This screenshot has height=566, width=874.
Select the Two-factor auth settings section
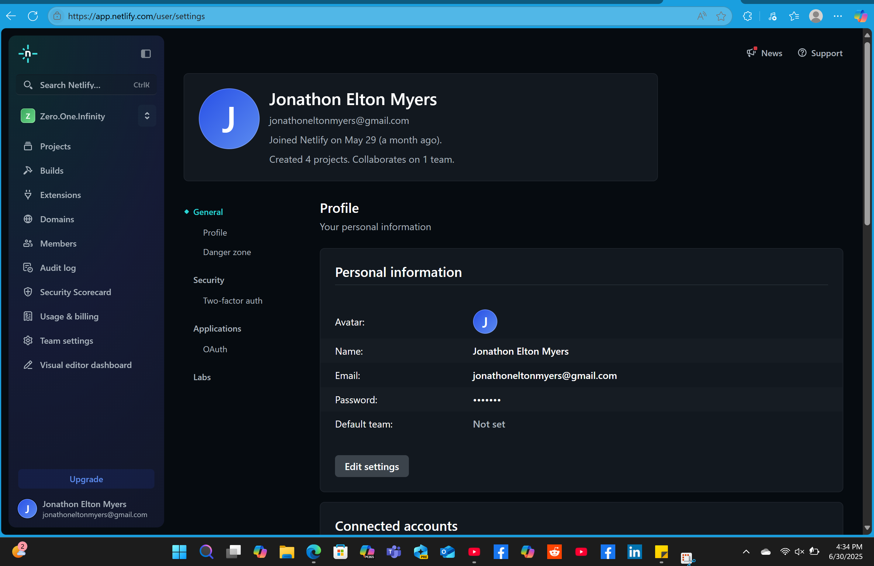click(x=233, y=300)
